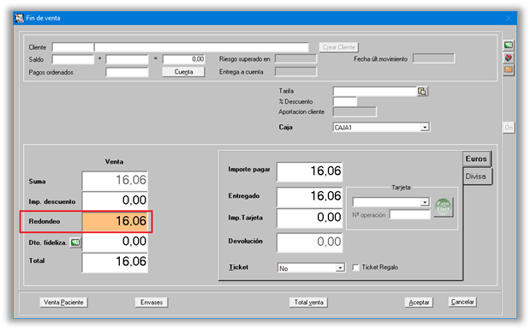Click the Importe pagar field

[309, 171]
